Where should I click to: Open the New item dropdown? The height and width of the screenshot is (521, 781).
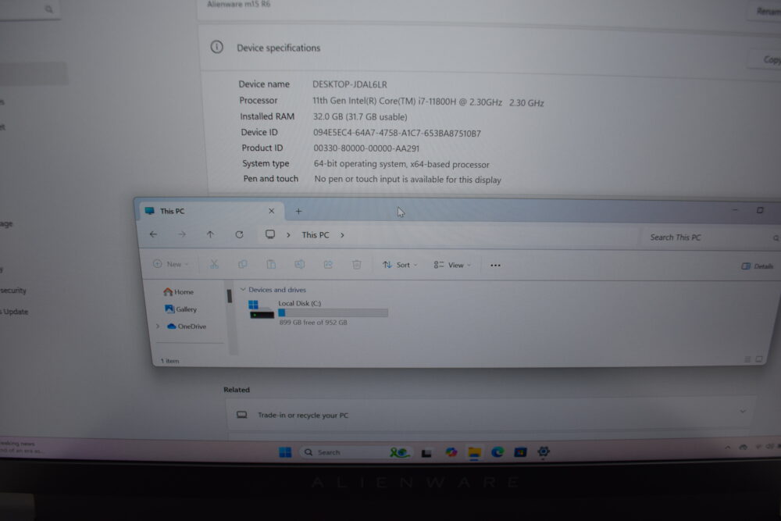tap(171, 264)
